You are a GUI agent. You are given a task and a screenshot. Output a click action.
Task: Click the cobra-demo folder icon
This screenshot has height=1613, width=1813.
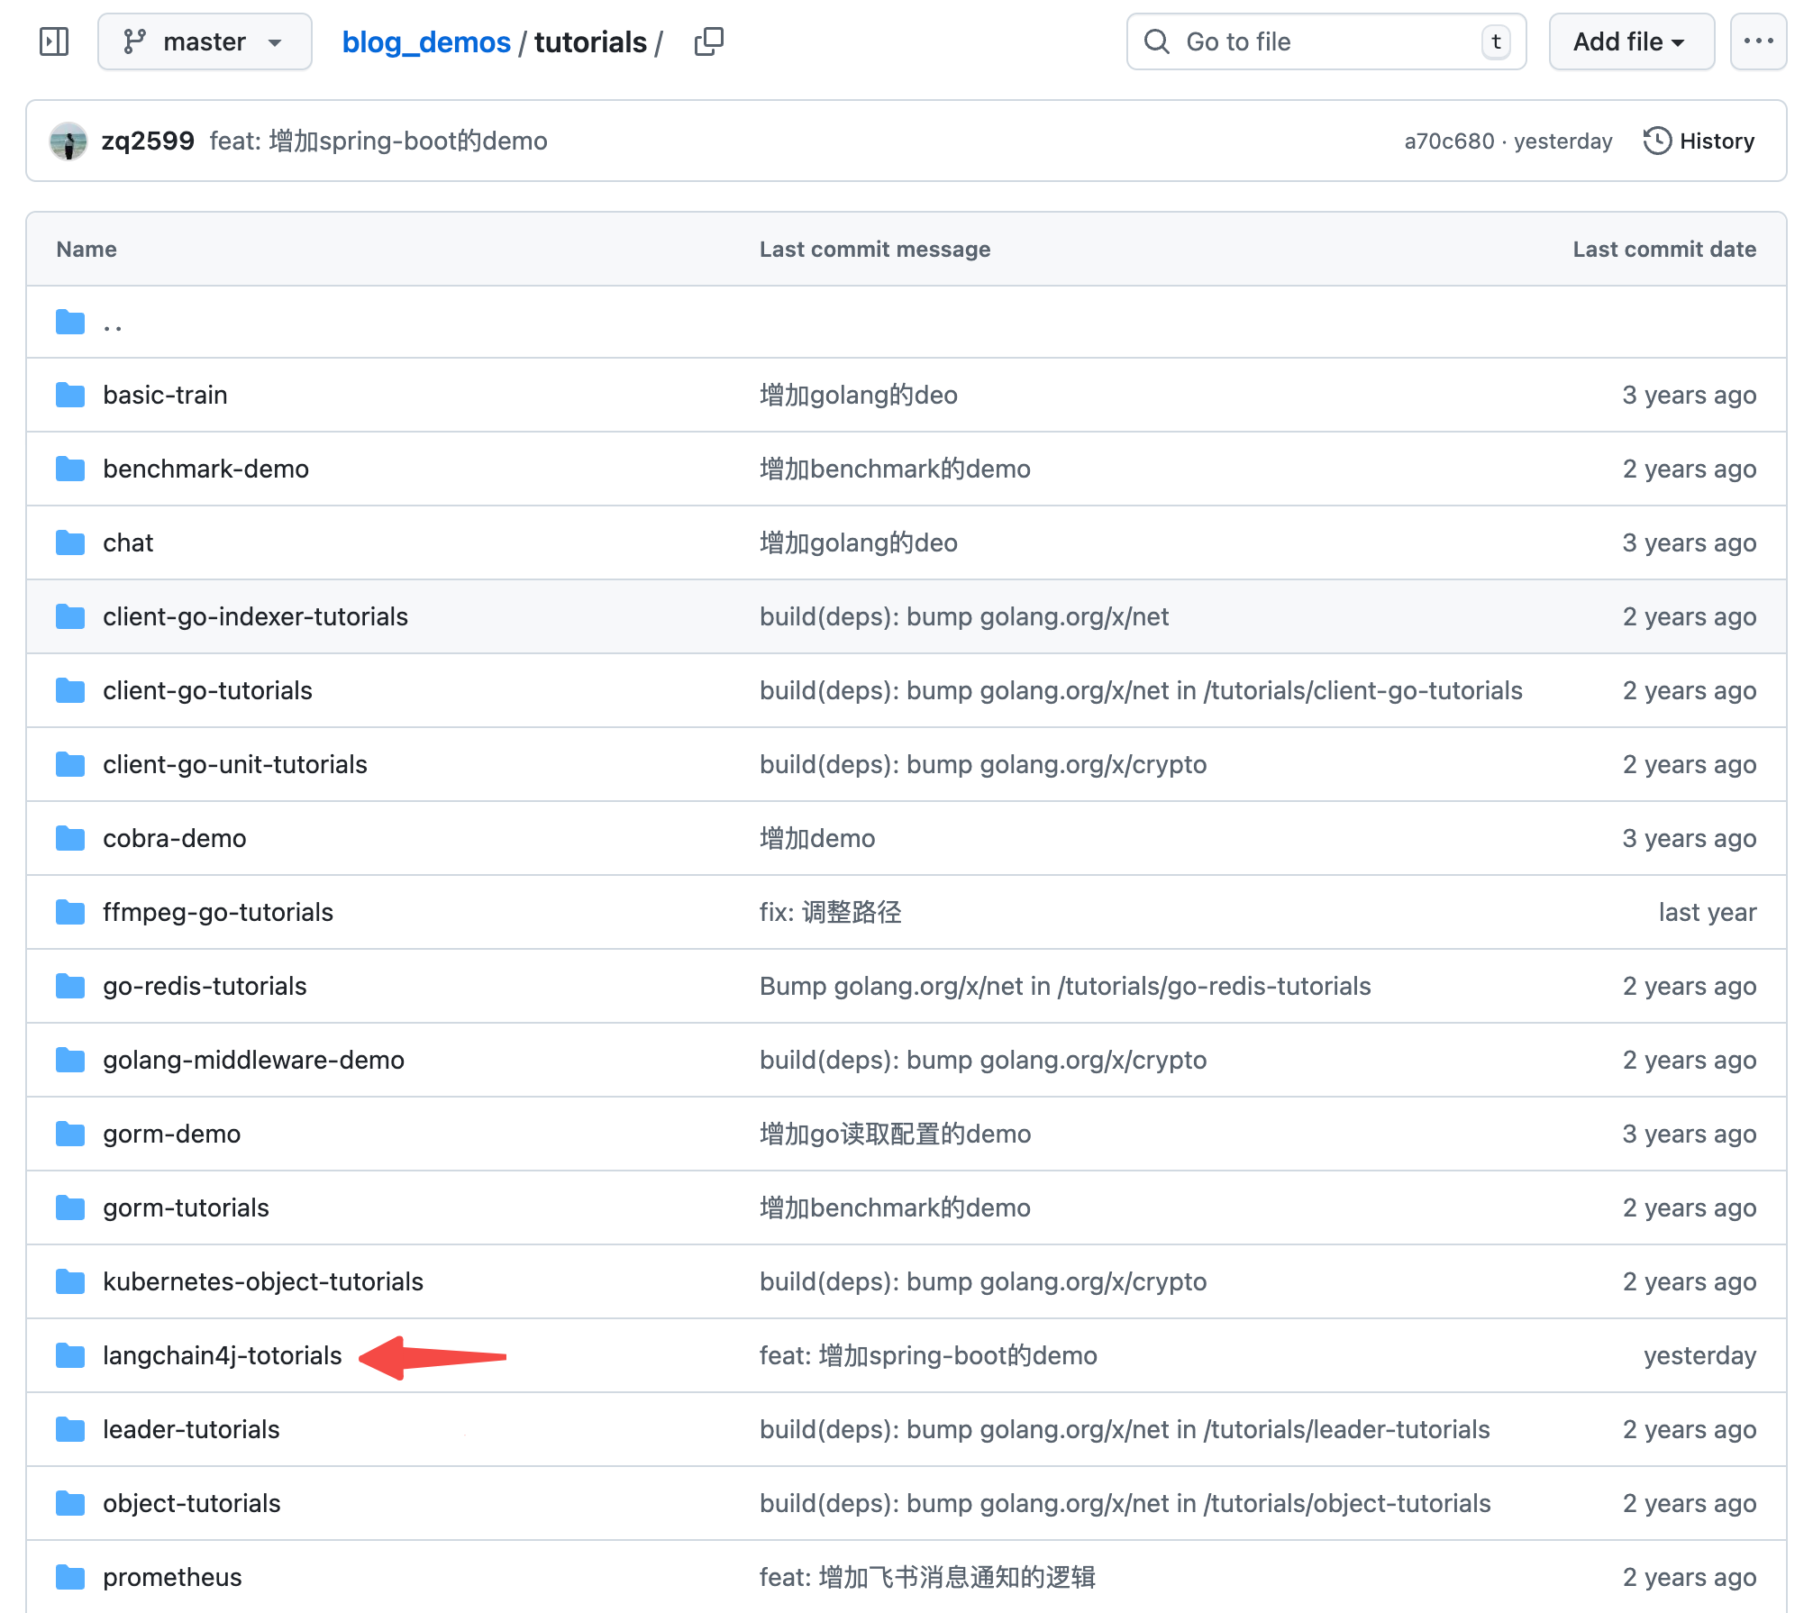point(70,838)
